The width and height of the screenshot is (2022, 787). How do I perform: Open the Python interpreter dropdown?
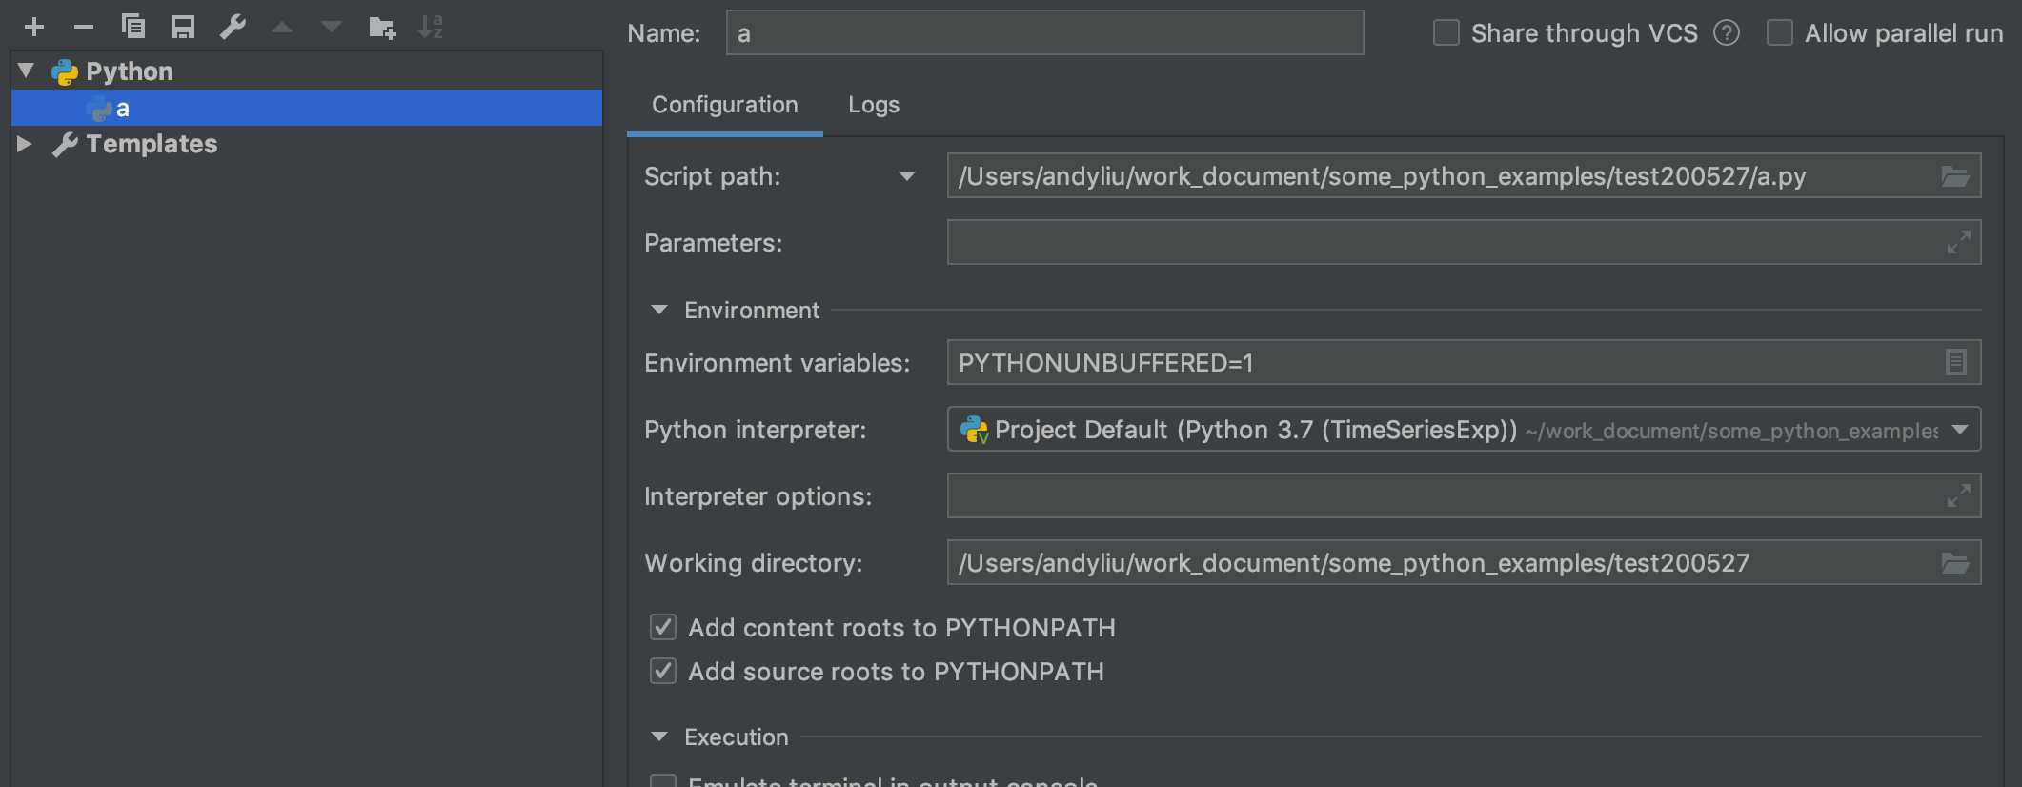click(1960, 430)
